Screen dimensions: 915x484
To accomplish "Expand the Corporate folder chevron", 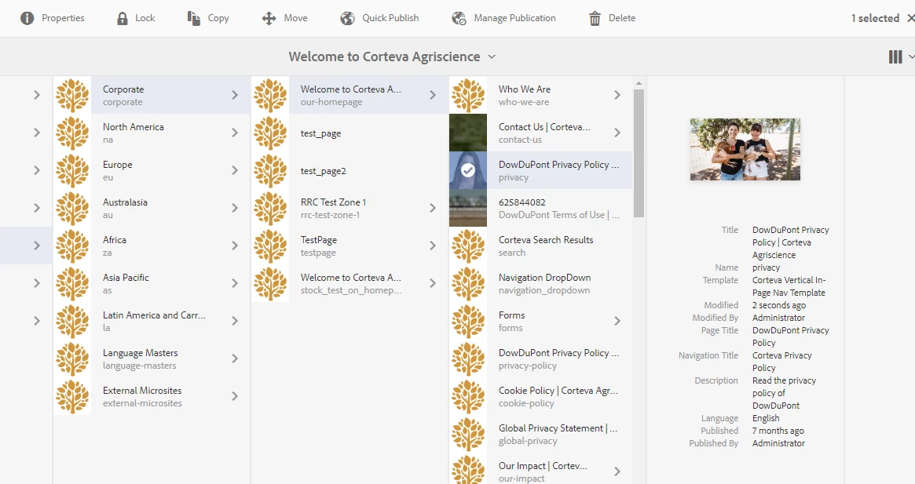I will pyautogui.click(x=235, y=95).
